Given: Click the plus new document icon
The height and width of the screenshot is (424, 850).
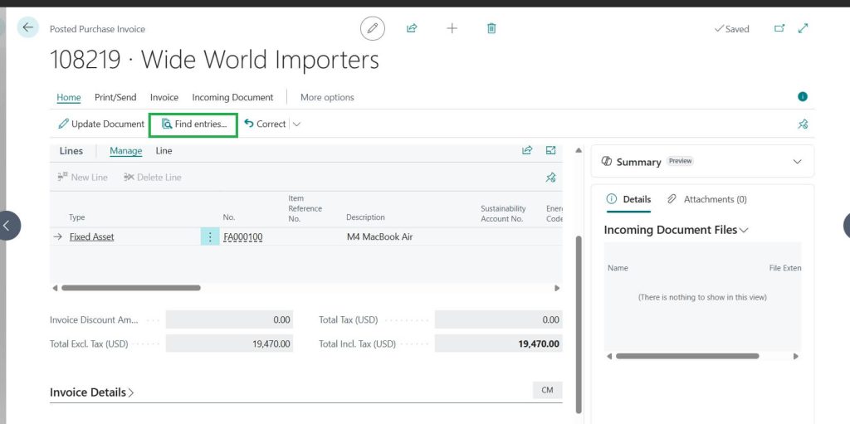Looking at the screenshot, I should pos(452,28).
